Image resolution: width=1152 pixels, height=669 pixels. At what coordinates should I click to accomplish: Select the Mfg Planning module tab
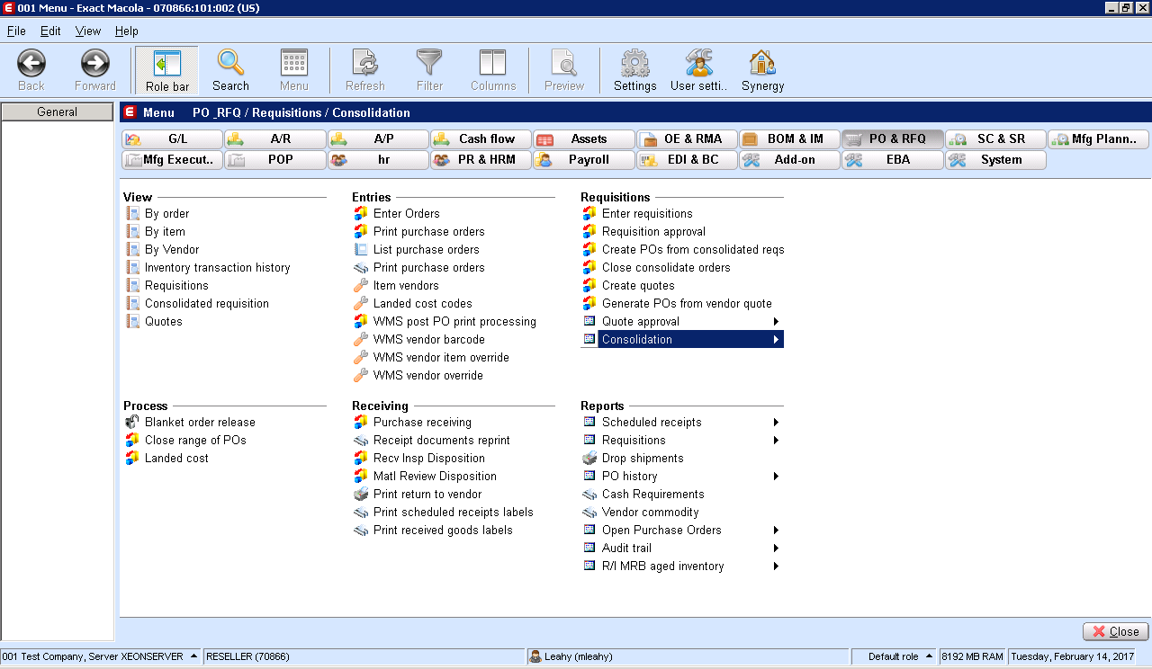pos(1098,139)
